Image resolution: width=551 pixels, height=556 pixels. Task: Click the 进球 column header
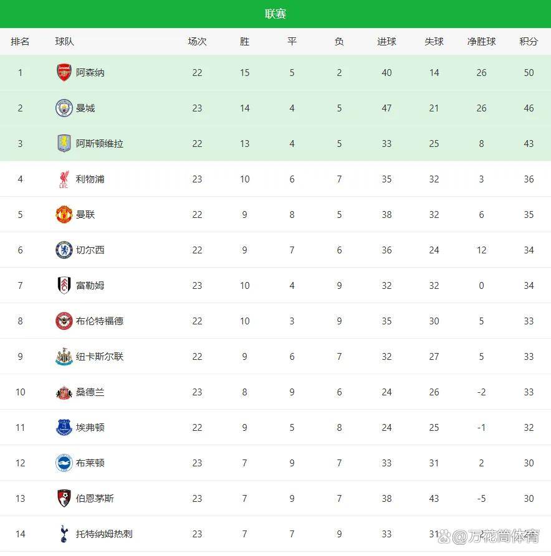(x=386, y=42)
